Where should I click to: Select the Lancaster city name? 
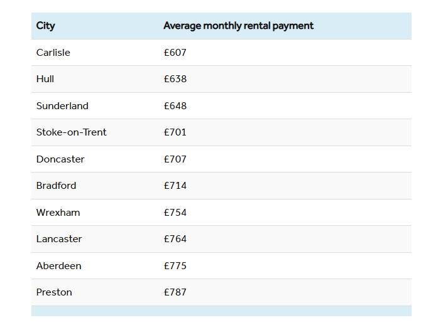[59, 239]
